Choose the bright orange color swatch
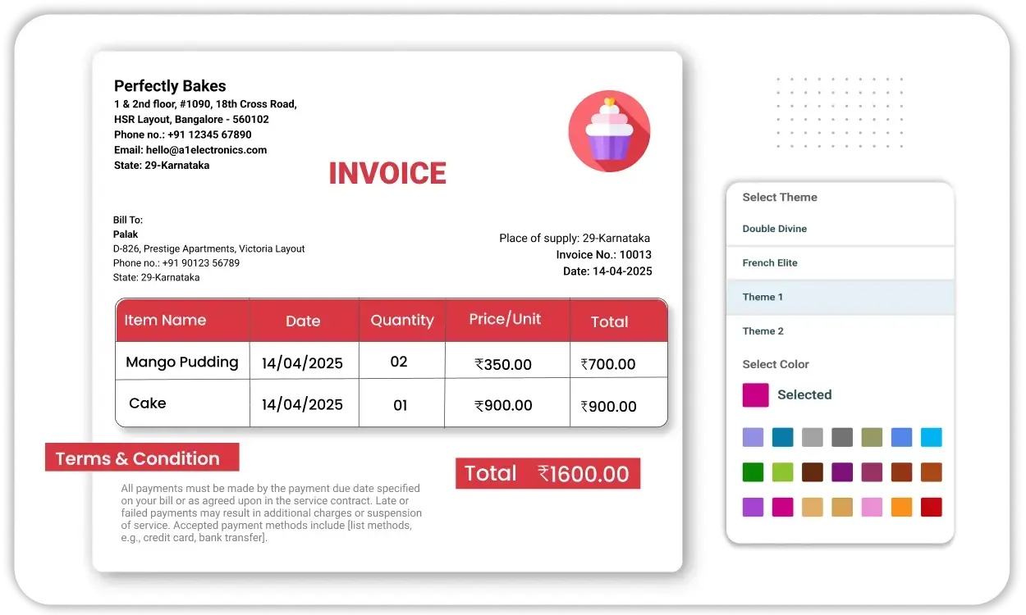This screenshot has height=615, width=1026. (901, 507)
